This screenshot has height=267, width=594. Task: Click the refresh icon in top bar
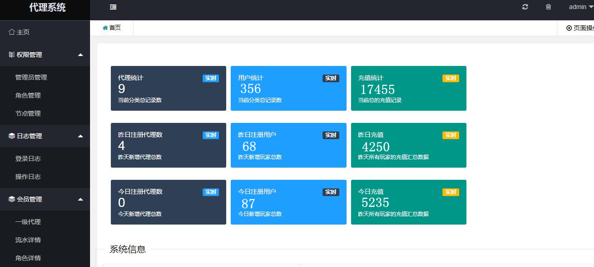pyautogui.click(x=525, y=7)
